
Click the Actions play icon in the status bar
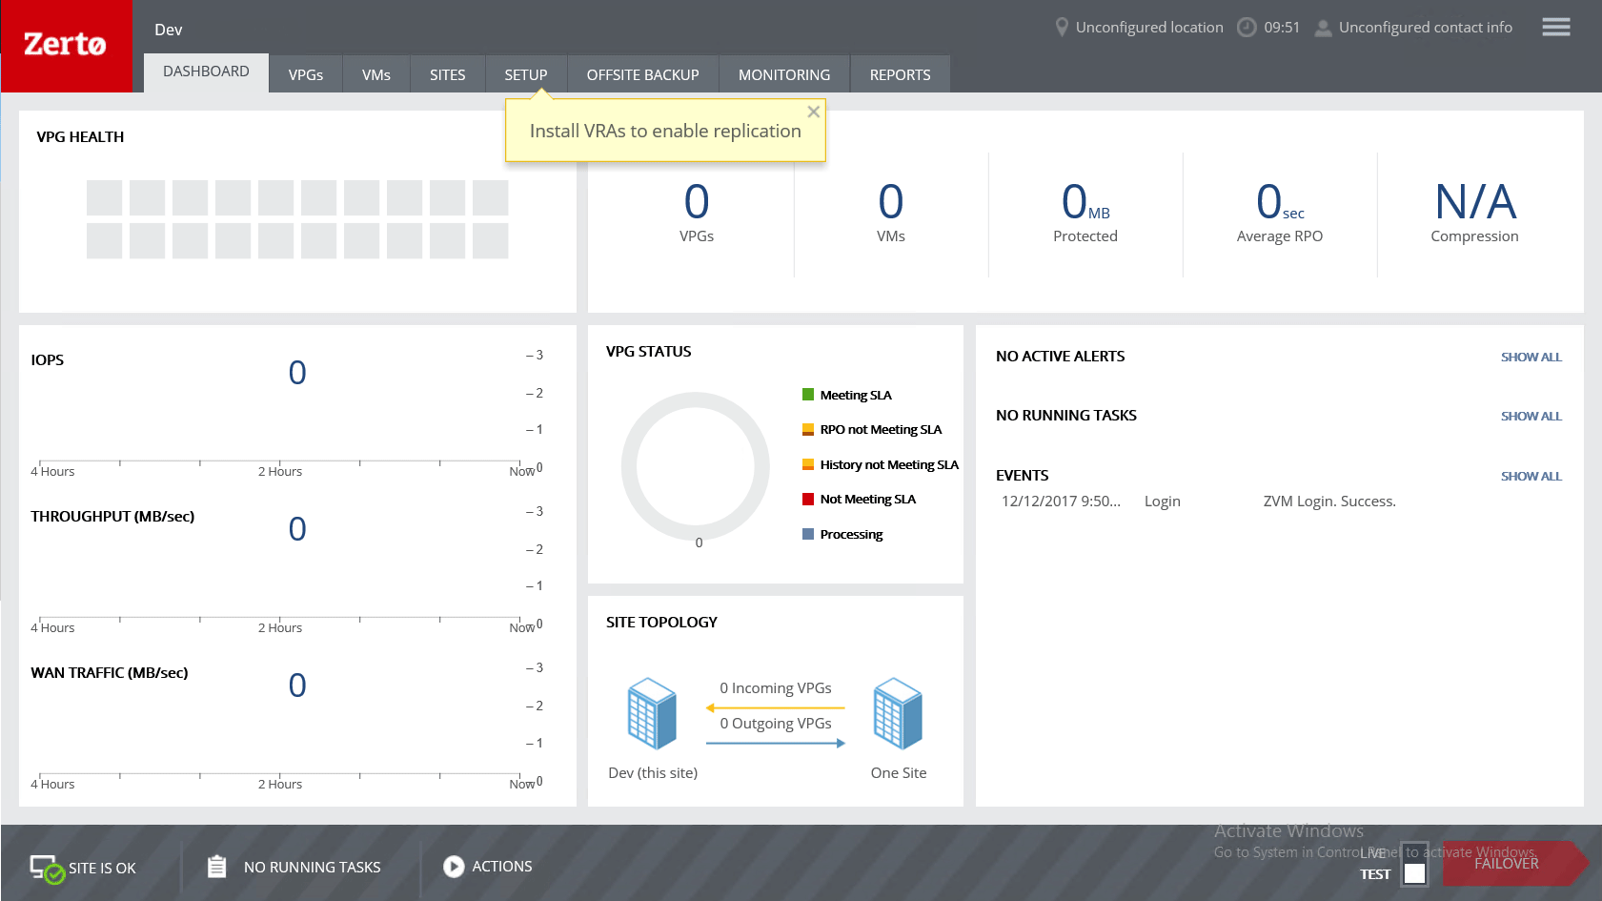454,866
